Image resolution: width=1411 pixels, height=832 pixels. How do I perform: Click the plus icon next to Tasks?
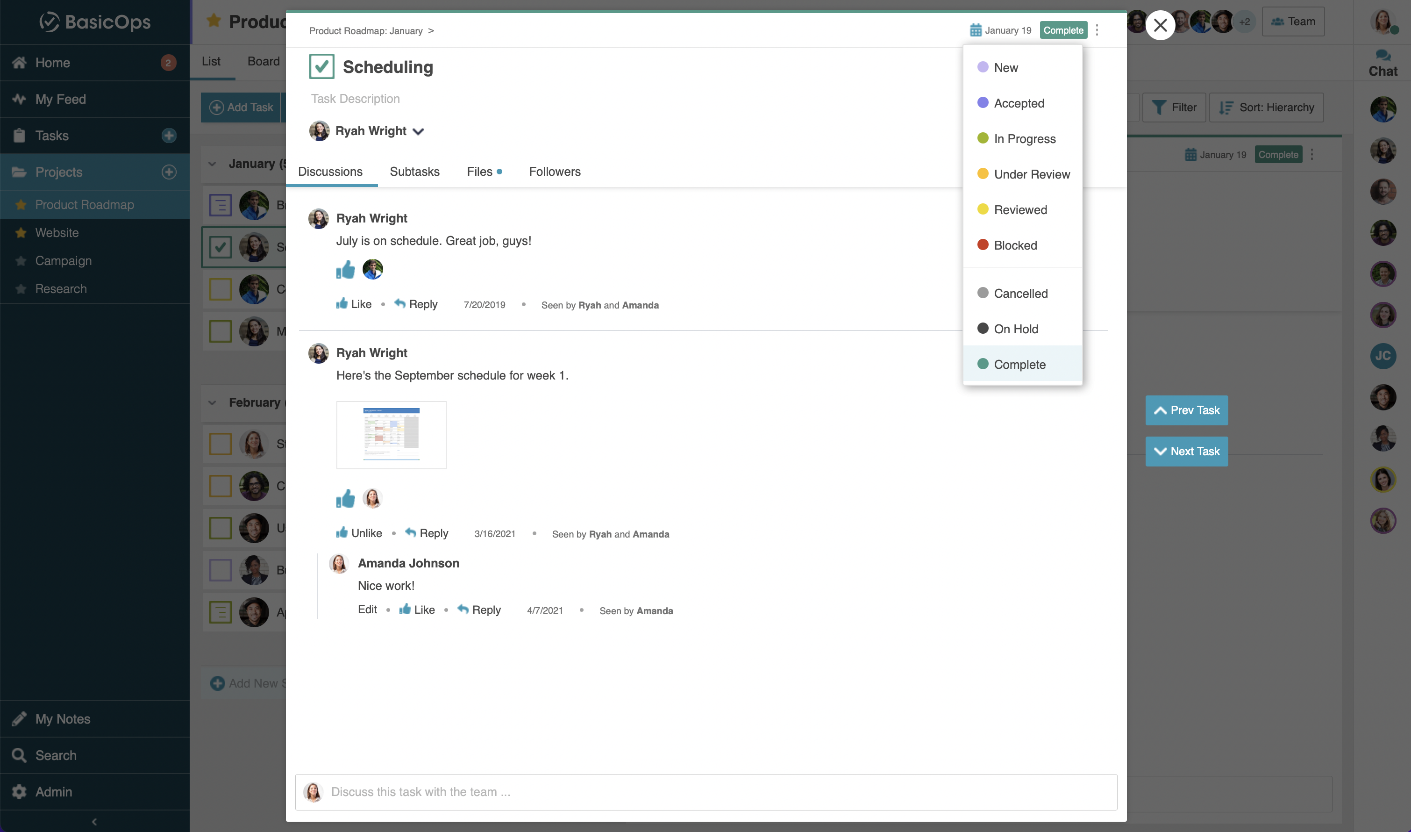pos(169,136)
